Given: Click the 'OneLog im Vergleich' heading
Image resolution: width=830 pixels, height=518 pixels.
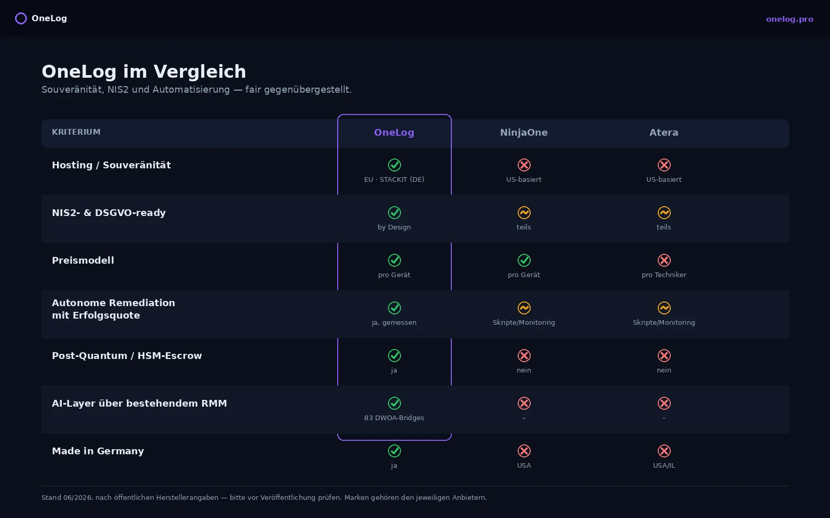Looking at the screenshot, I should (144, 71).
